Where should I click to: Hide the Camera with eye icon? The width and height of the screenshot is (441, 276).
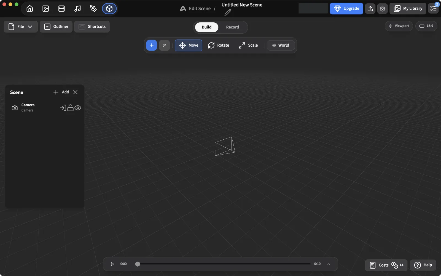pos(78,108)
